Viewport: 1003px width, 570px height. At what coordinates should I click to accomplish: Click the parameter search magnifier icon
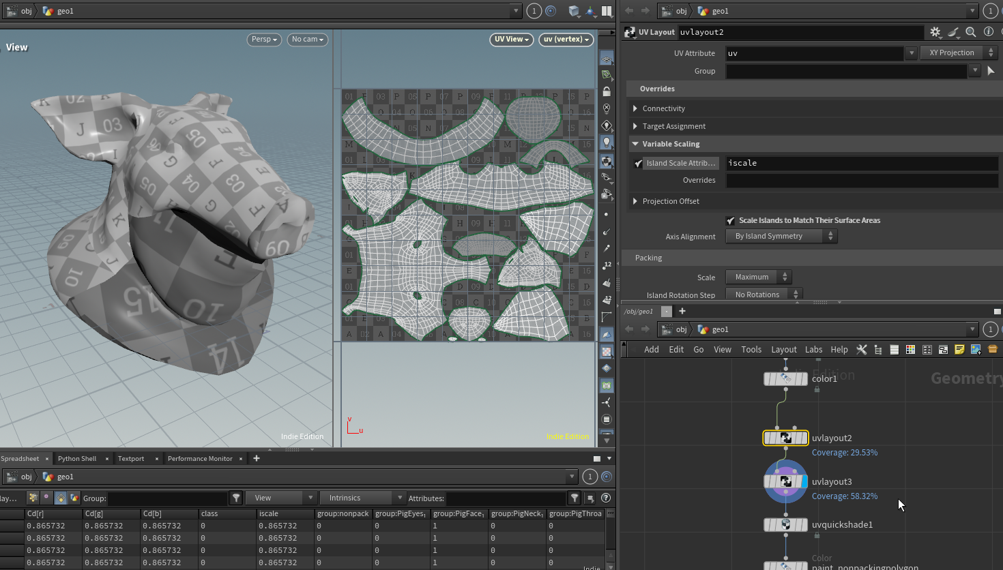[970, 32]
